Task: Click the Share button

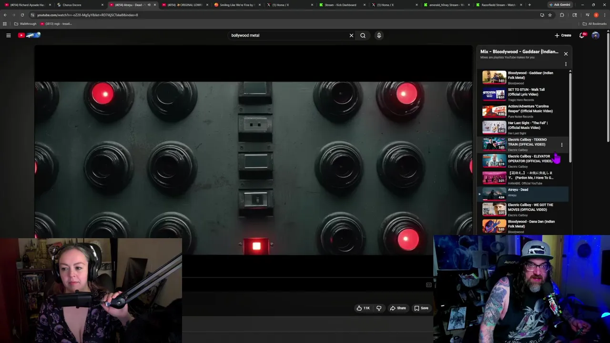Action: click(x=398, y=308)
